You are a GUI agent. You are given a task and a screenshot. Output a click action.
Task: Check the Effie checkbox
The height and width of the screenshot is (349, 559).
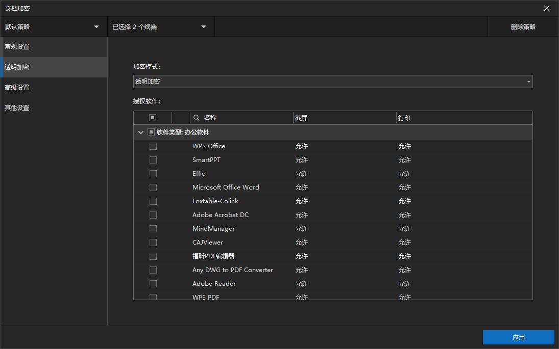(x=153, y=174)
